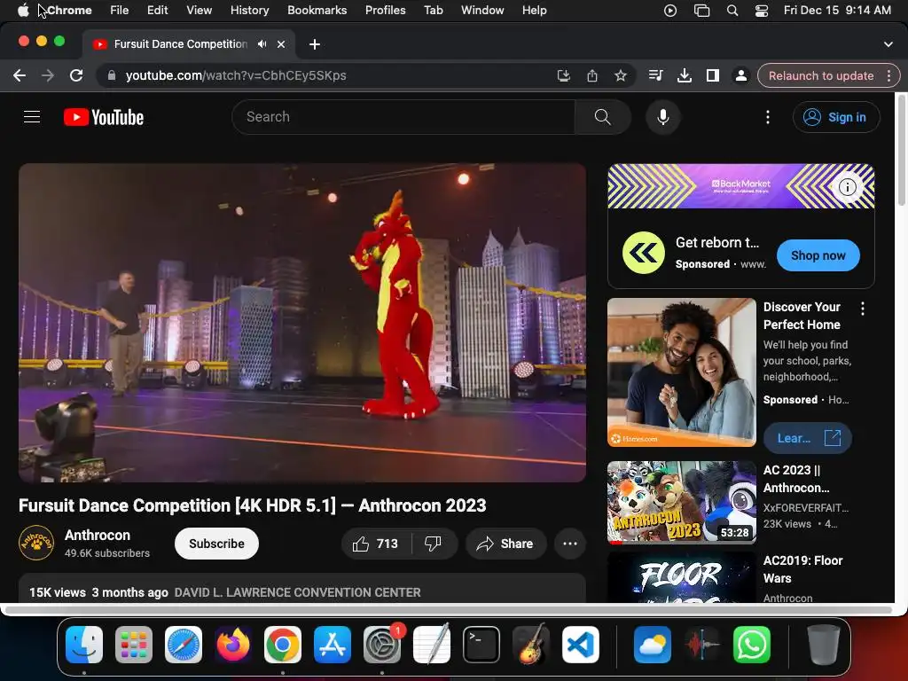The image size is (908, 681).
Task: Click the video player to pause
Action: click(302, 323)
